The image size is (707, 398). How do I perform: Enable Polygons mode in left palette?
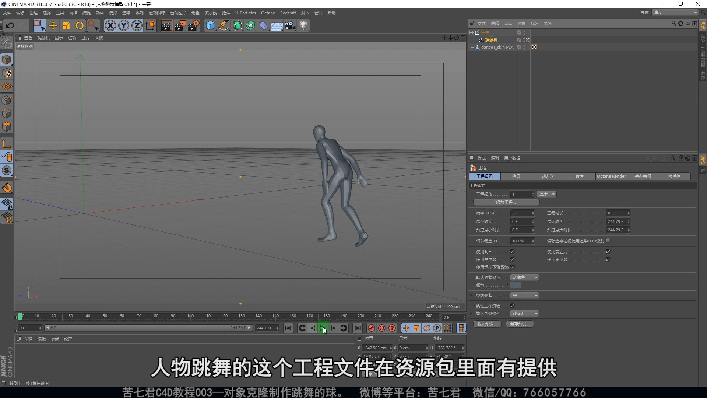pos(7,127)
